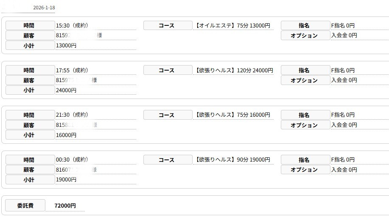Select the 15:30（成約） time value
389x222 pixels.
point(72,25)
